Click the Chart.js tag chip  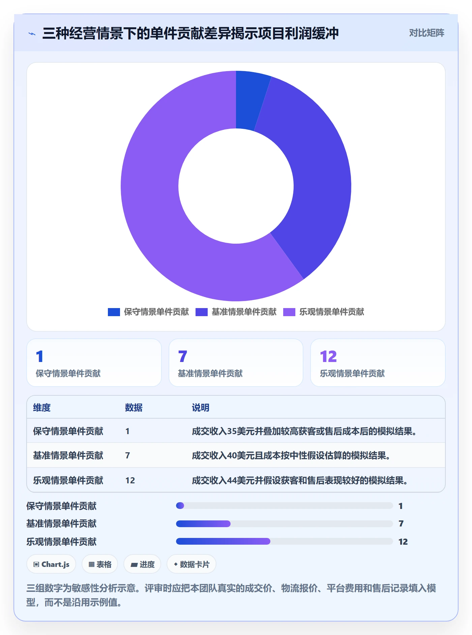coord(51,564)
